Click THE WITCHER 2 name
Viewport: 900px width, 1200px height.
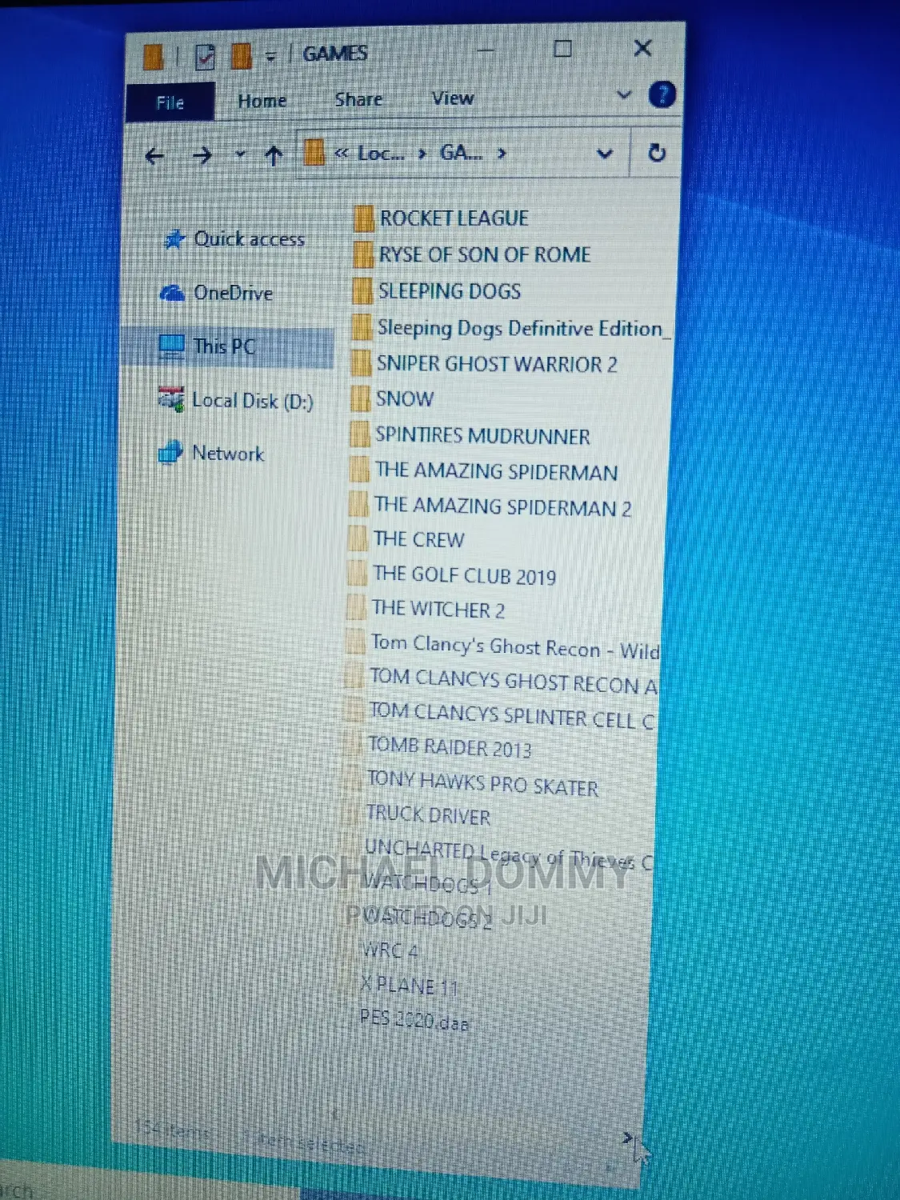click(x=438, y=610)
